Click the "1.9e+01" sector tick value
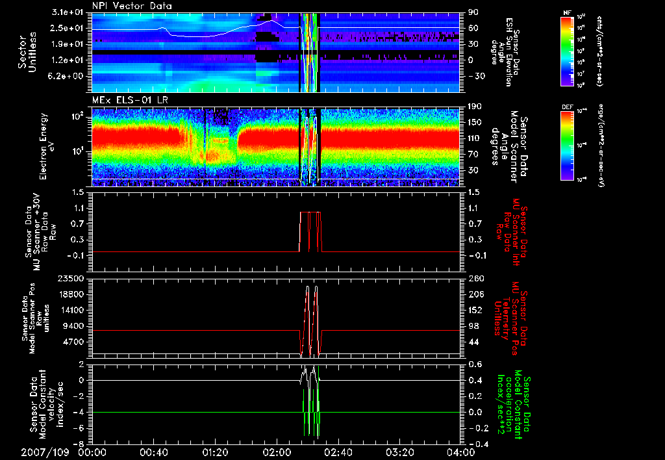665x460 pixels. 69,45
